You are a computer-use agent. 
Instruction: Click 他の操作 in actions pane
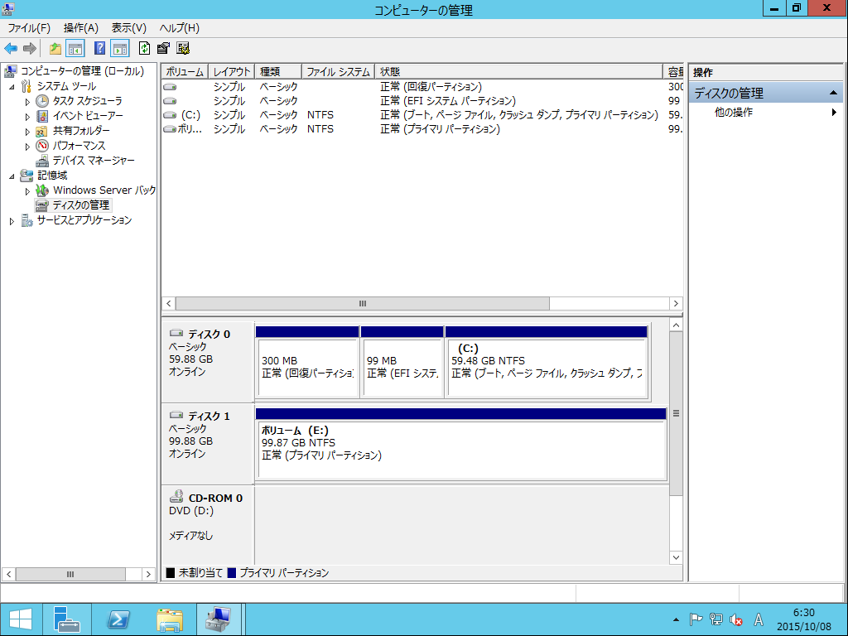tap(734, 113)
